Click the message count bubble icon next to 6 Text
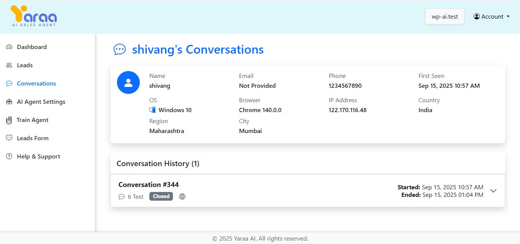 122,197
